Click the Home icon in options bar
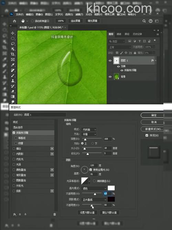The width and height of the screenshot is (172, 230). click(14, 21)
